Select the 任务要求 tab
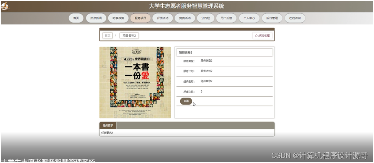This screenshot has height=163, width=374. pyautogui.click(x=108, y=126)
